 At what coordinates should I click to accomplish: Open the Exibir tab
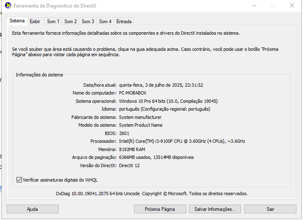point(35,21)
